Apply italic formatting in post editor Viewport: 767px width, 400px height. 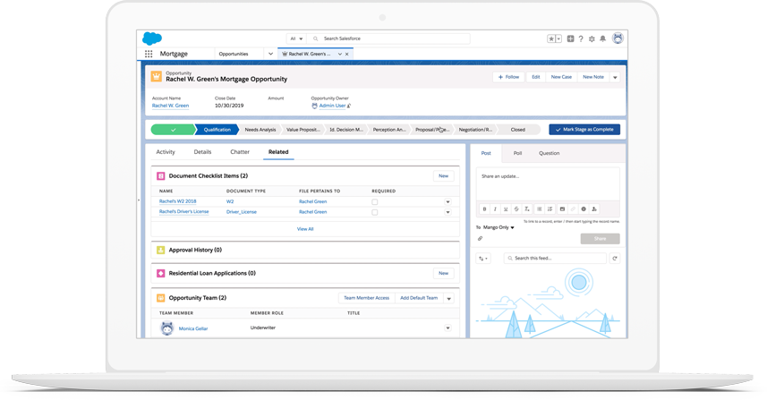[x=495, y=209]
